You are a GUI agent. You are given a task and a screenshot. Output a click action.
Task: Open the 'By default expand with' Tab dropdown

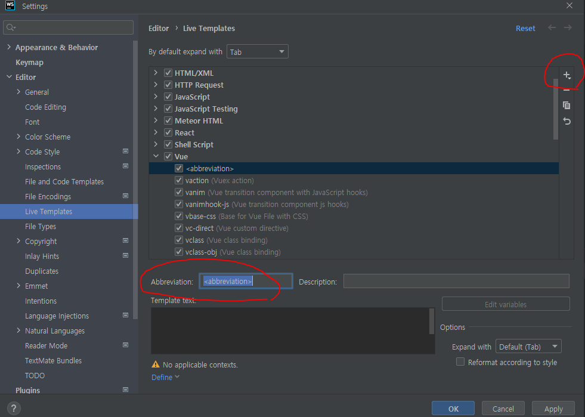(258, 51)
